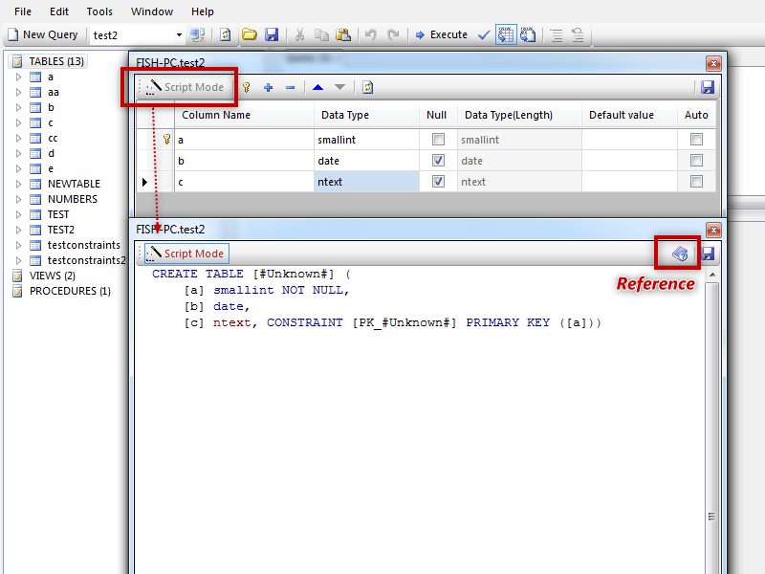This screenshot has width=765, height=574.
Task: Uncheck Null checkbox for column b
Action: coord(438,161)
